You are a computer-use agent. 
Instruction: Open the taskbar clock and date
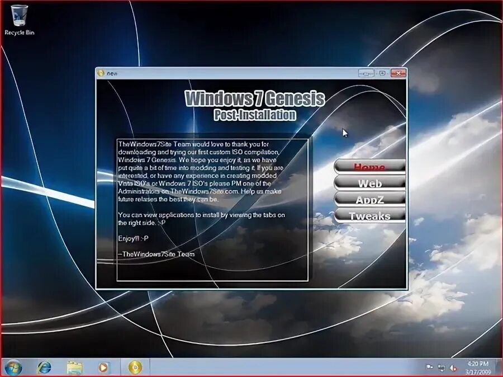pyautogui.click(x=478, y=368)
